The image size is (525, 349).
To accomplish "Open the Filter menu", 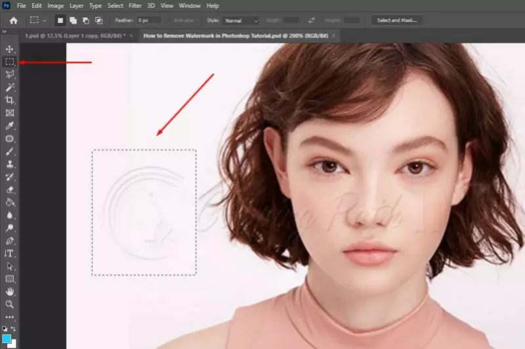I will 135,6.
